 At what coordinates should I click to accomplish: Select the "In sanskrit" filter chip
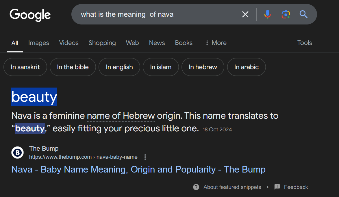(25, 67)
